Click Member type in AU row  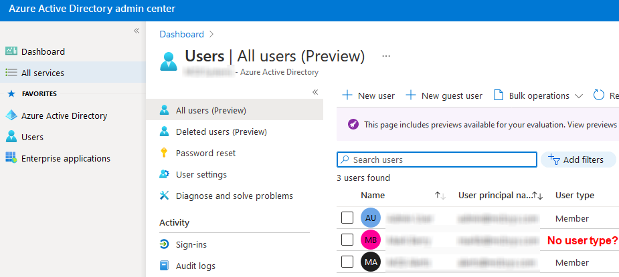[x=572, y=218]
